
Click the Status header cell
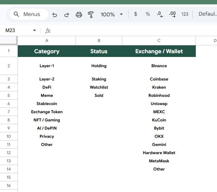(x=99, y=51)
